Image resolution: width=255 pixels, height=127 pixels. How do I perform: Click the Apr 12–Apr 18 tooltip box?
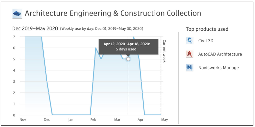(x=128, y=47)
